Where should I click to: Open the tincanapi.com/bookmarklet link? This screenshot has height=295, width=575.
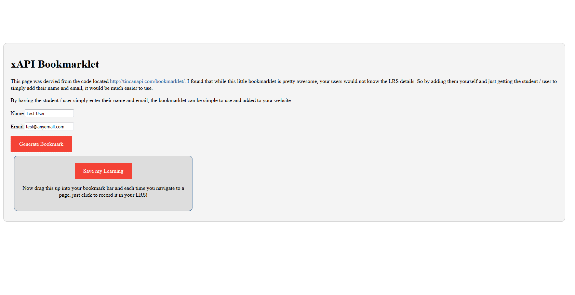(147, 81)
